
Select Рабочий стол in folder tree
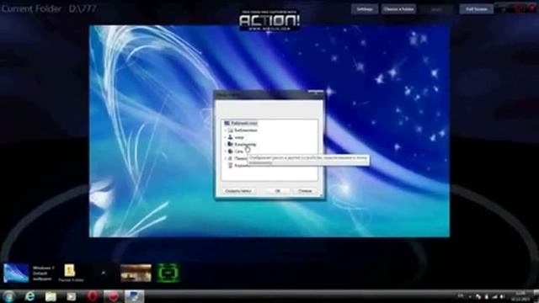(x=241, y=123)
